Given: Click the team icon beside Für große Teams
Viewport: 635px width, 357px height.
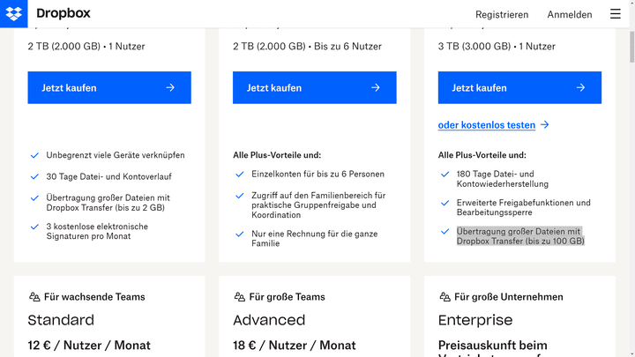Looking at the screenshot, I should [x=240, y=297].
